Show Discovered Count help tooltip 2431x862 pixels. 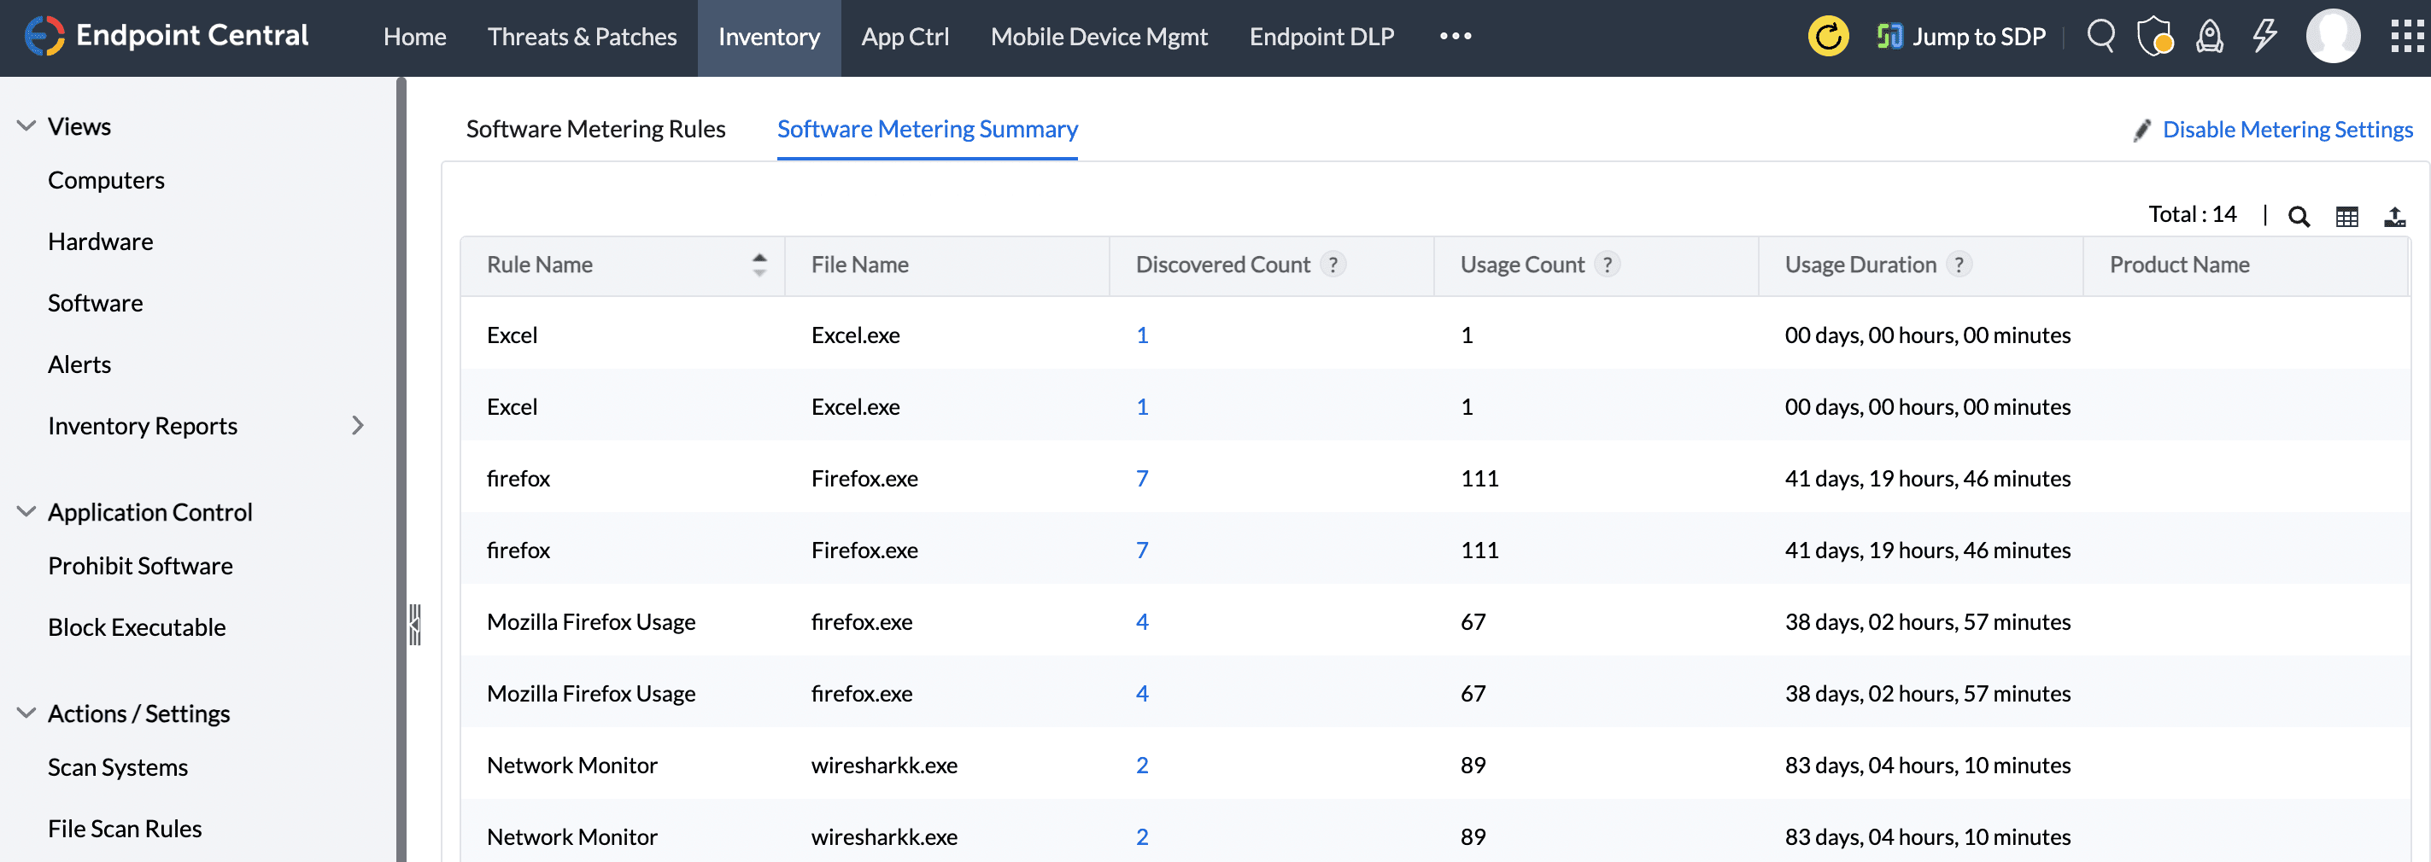tap(1333, 265)
